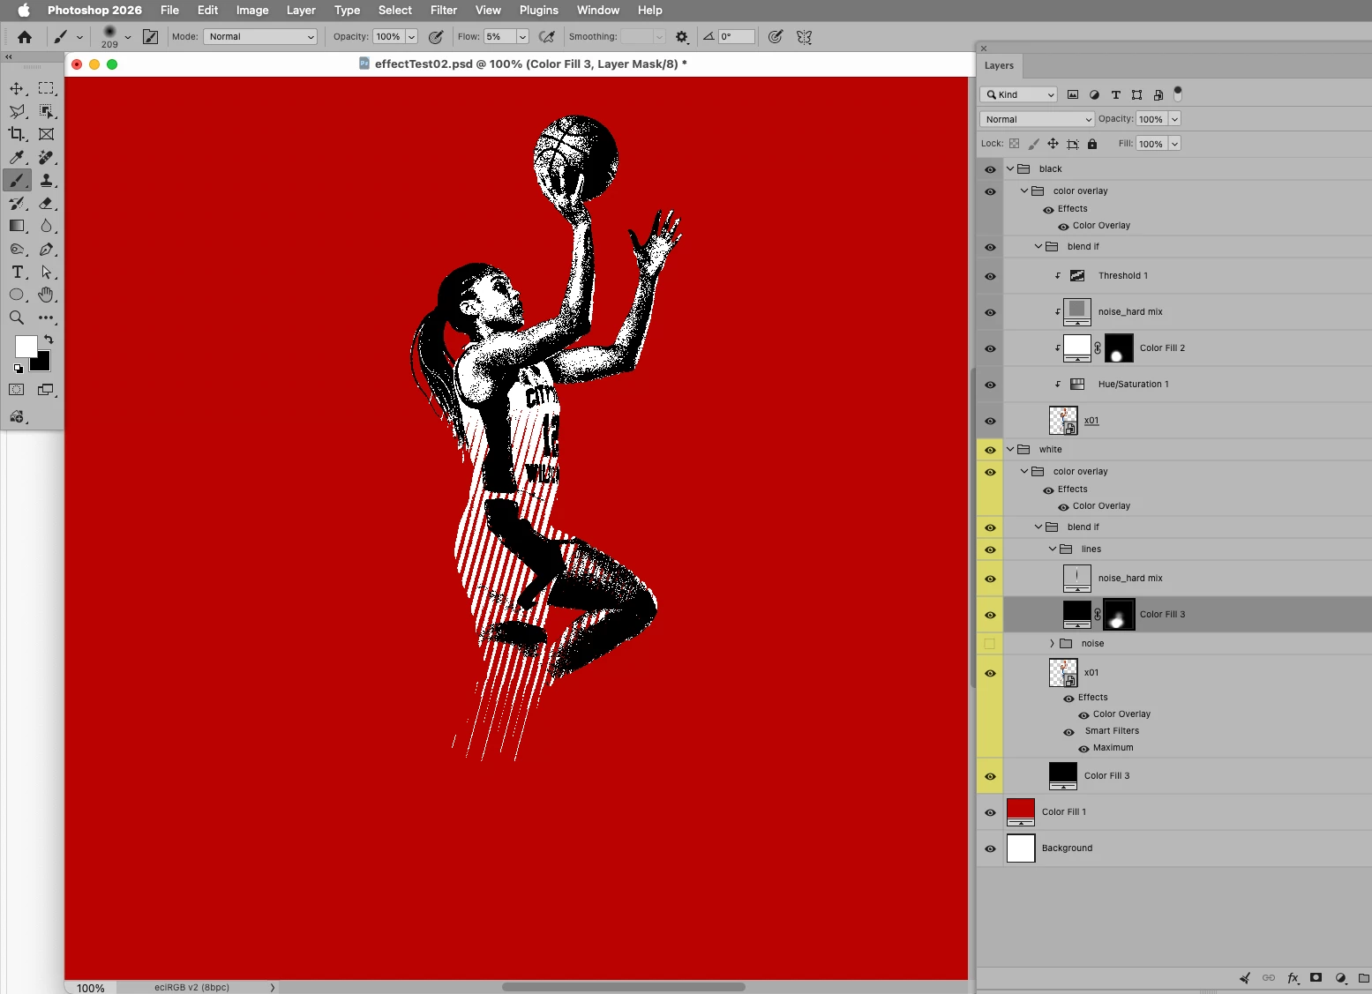Filter layers for type layers
Screen dimensions: 1372x994
click(1115, 94)
